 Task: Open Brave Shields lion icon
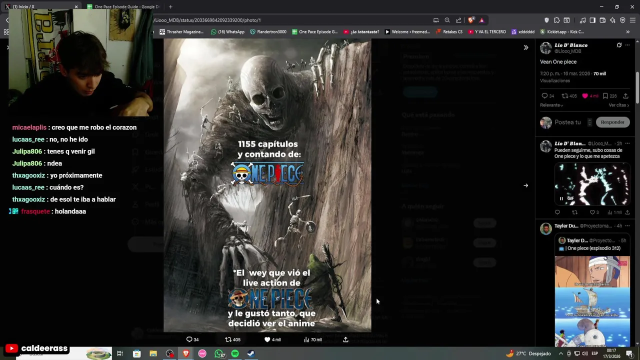471,20
